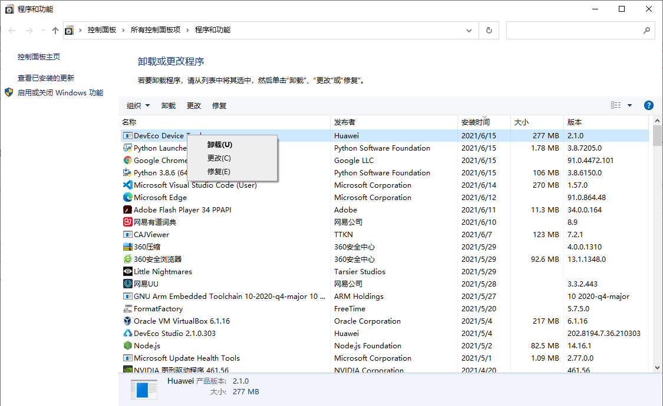
Task: Click the search magnifier icon
Action: coord(646,31)
